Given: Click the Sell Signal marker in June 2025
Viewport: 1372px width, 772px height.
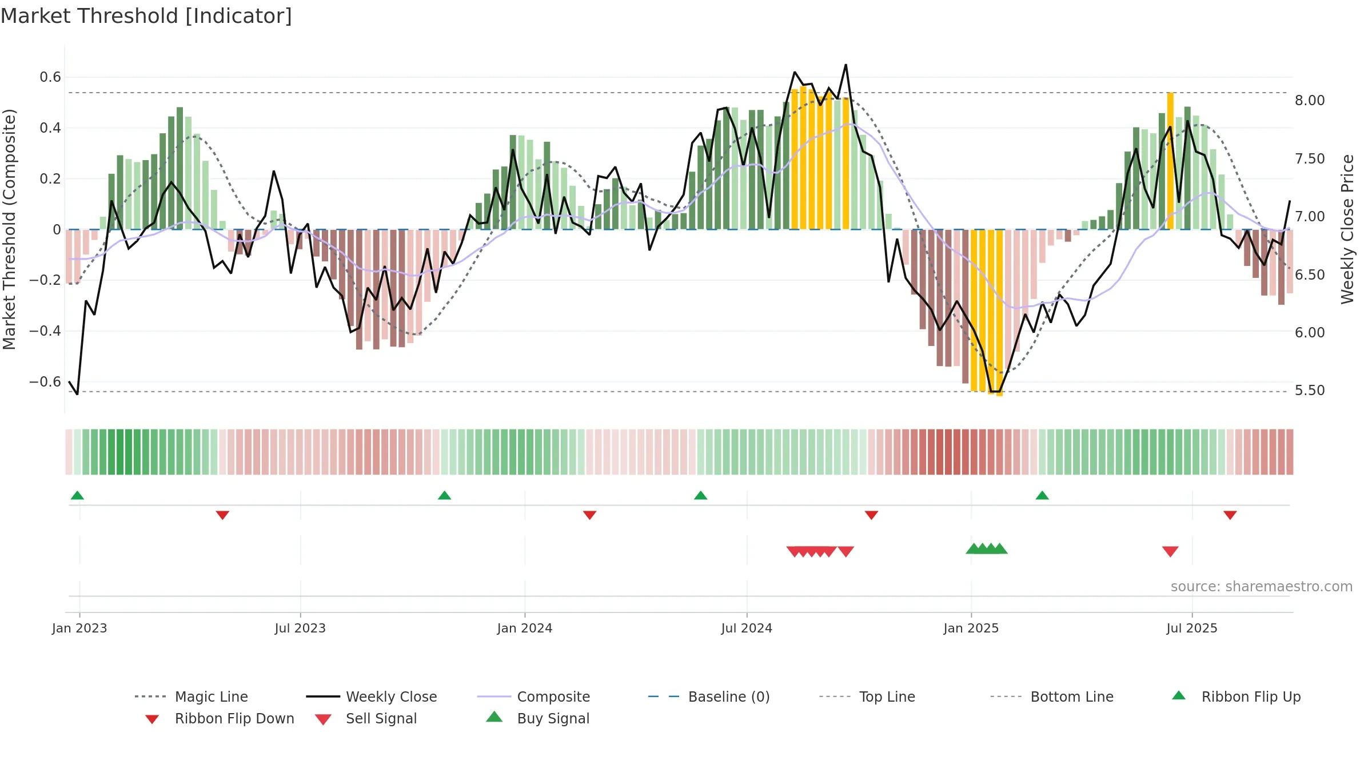Looking at the screenshot, I should point(1170,551).
